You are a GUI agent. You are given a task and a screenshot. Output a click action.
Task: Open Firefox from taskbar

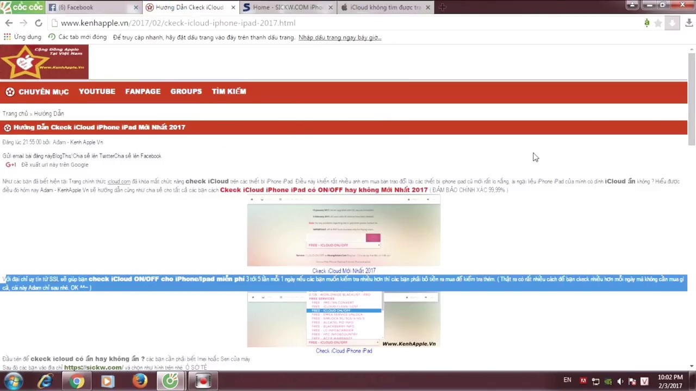(x=139, y=381)
